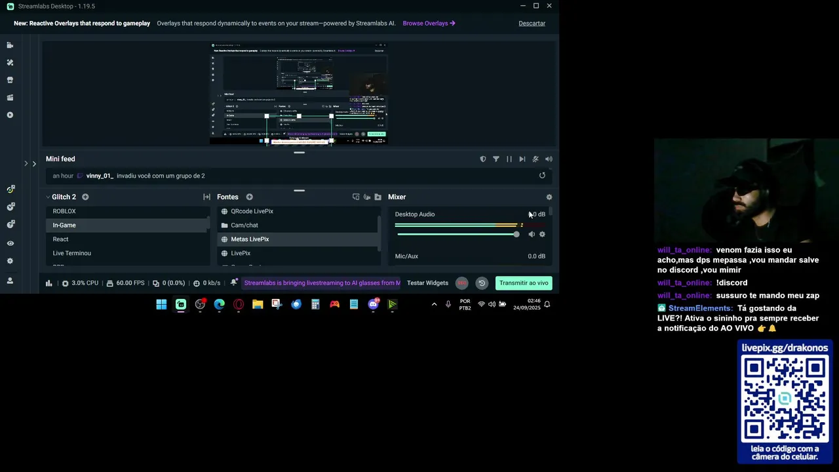This screenshot has width=839, height=472.
Task: Open POR PTB2 language indicator
Action: tap(465, 304)
